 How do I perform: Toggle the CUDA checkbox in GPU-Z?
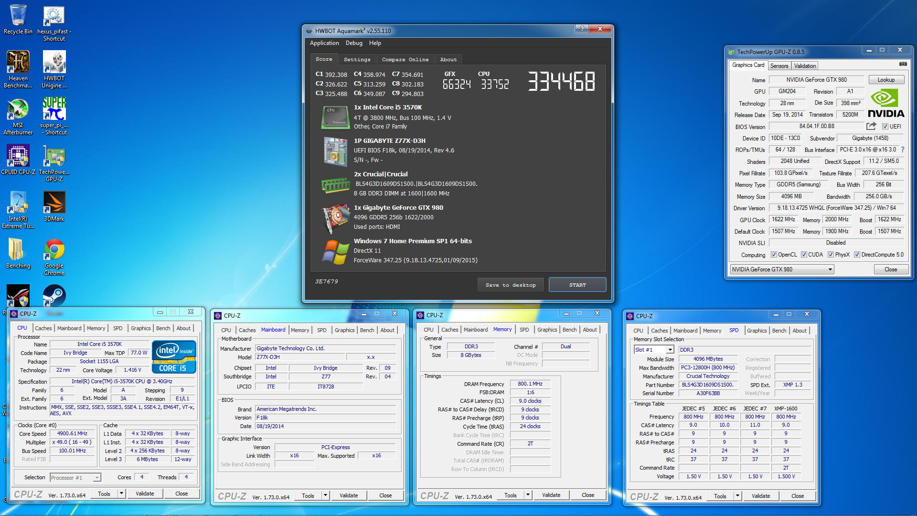(x=804, y=255)
